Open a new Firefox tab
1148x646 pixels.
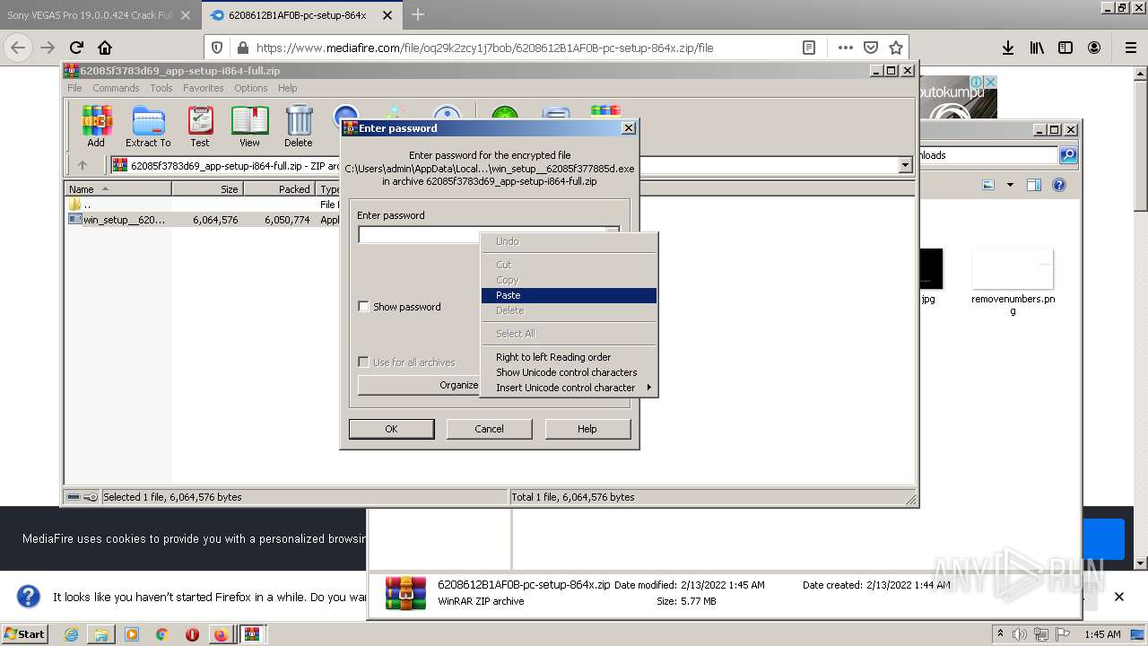click(418, 14)
